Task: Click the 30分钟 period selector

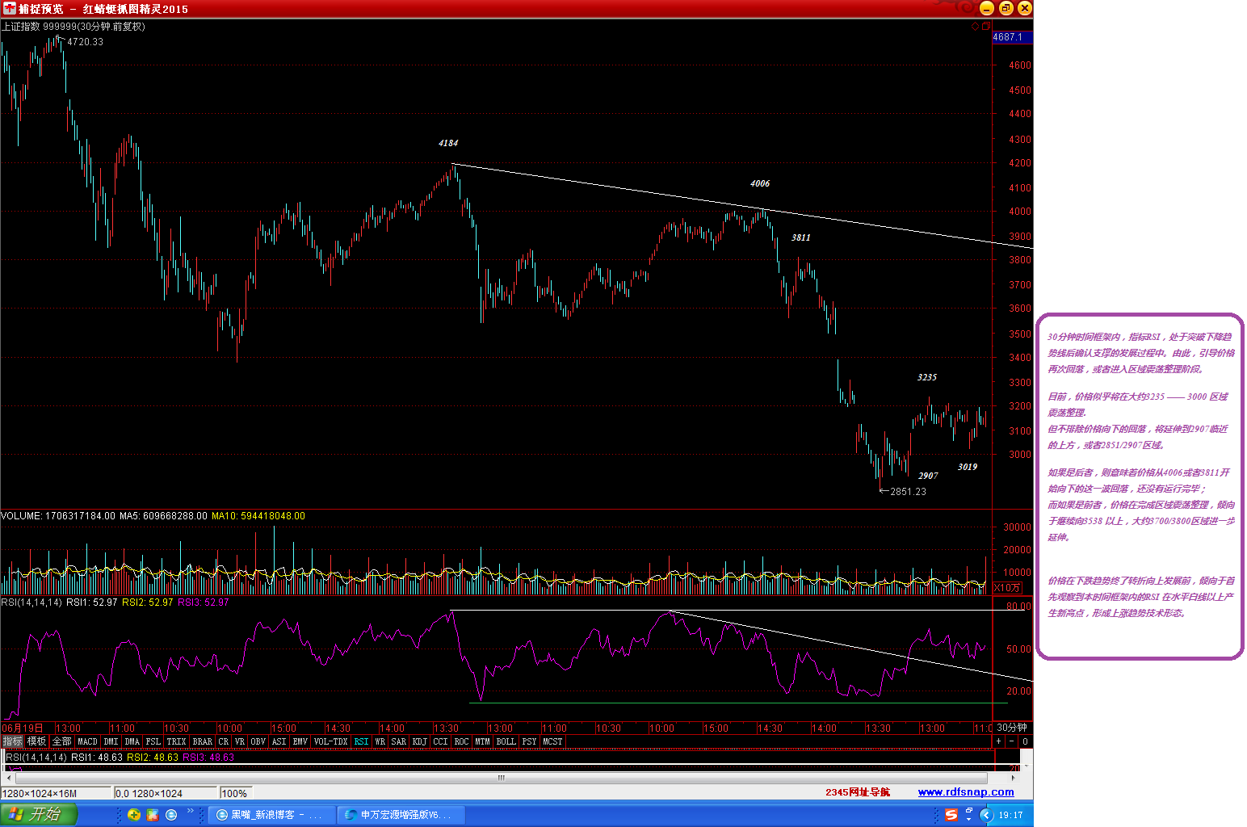Action: click(1011, 728)
